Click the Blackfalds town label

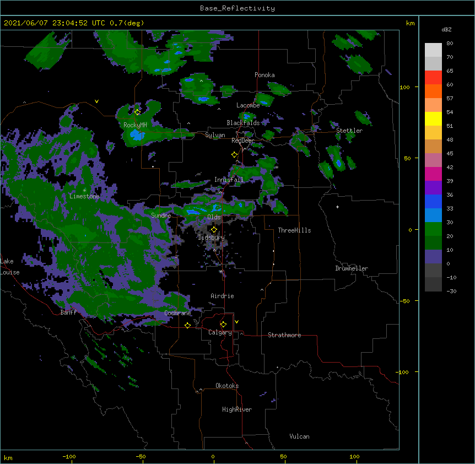pyautogui.click(x=243, y=123)
